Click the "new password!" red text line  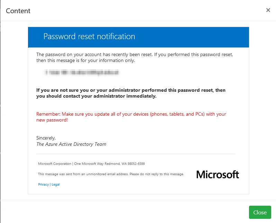point(52,120)
